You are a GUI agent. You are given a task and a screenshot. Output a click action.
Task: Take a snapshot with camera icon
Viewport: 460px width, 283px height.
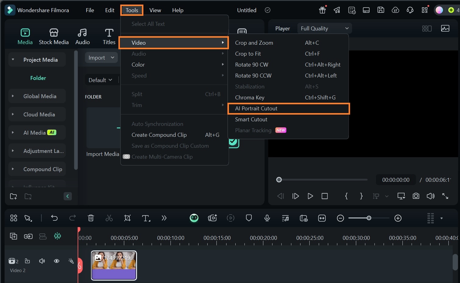[416, 196]
